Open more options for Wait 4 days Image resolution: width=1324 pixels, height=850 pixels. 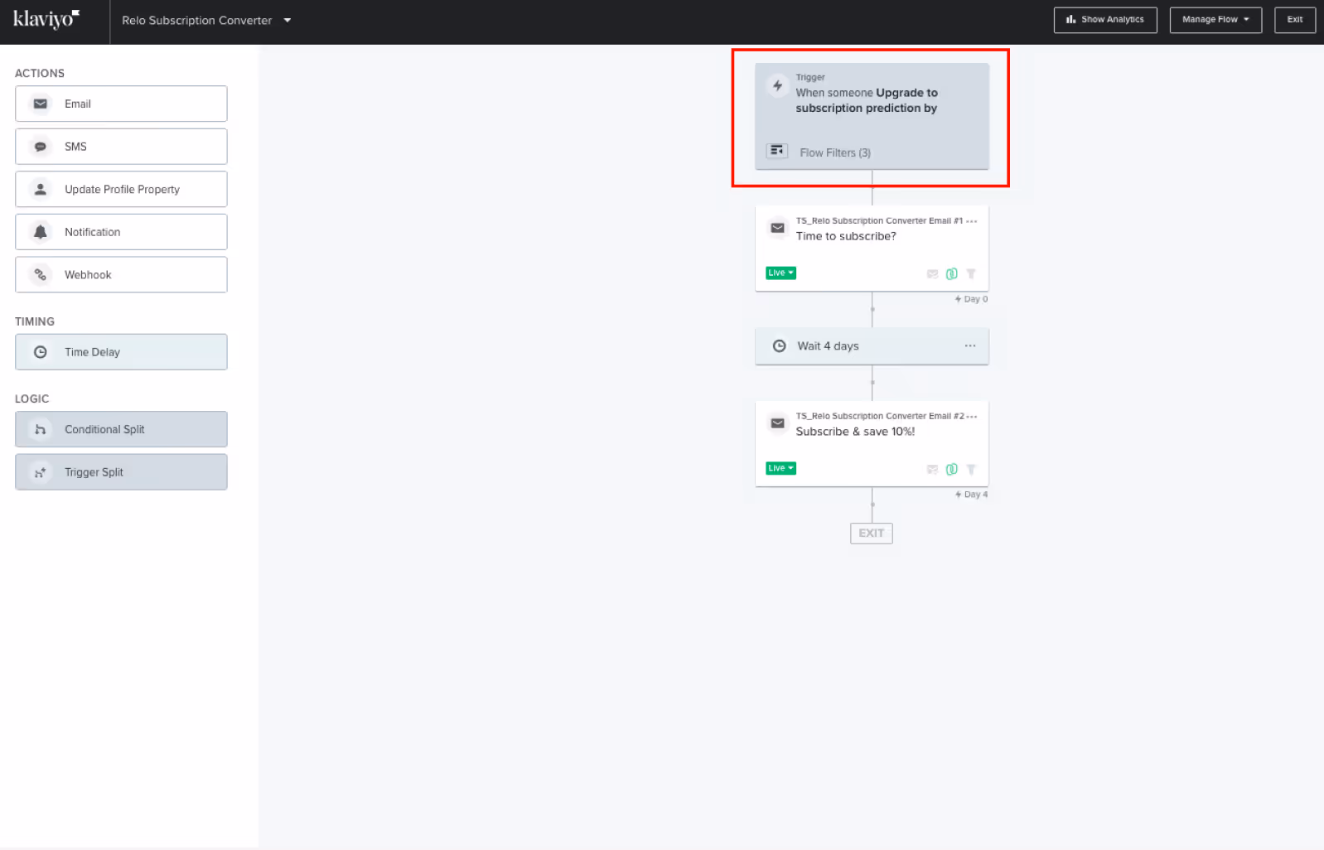coord(970,345)
